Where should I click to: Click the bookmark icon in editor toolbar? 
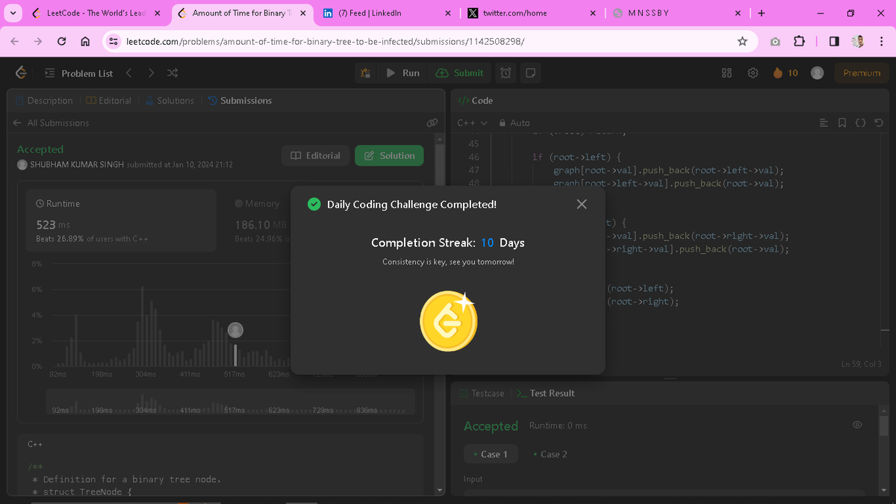coord(842,123)
